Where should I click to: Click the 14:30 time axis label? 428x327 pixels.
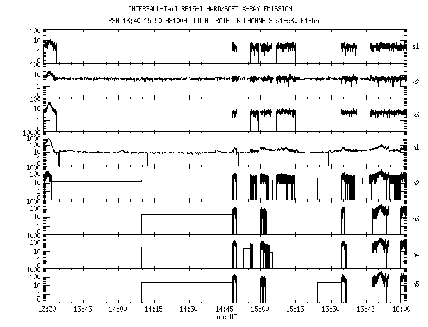pos(188,309)
